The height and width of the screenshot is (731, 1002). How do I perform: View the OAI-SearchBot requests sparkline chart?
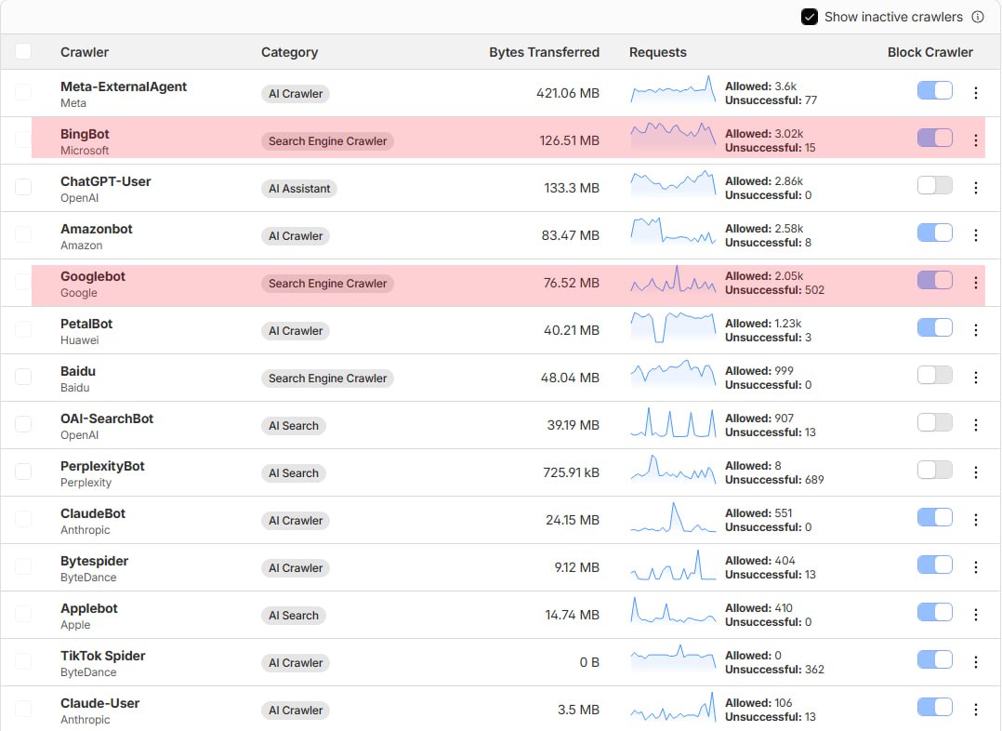coord(673,422)
